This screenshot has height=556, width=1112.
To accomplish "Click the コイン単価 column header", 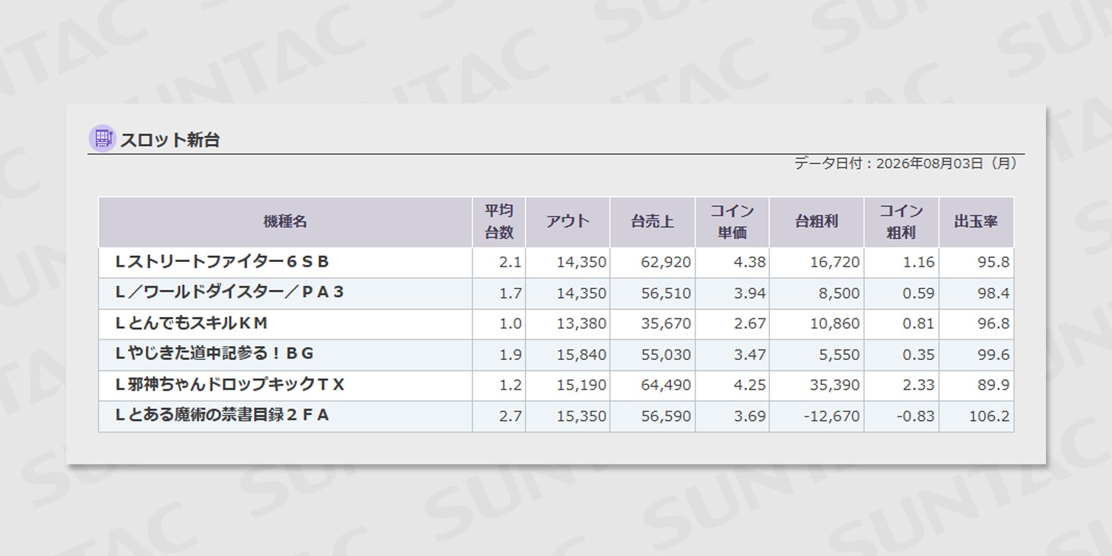I will coord(733,222).
